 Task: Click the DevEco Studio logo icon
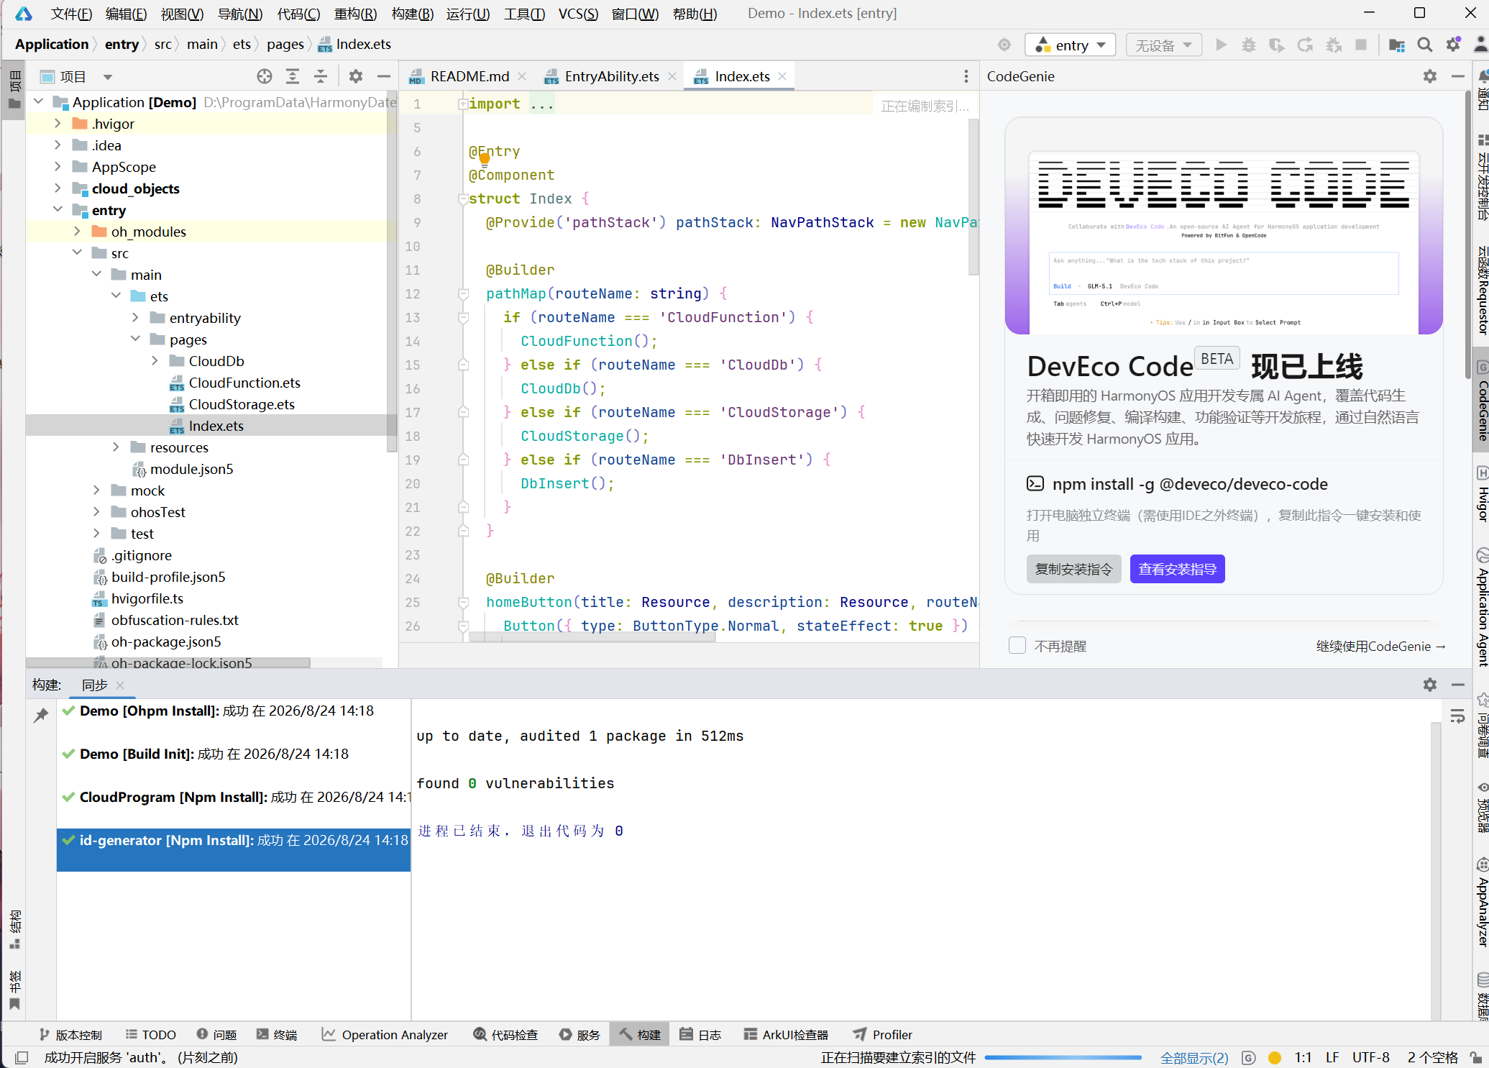[x=24, y=14]
